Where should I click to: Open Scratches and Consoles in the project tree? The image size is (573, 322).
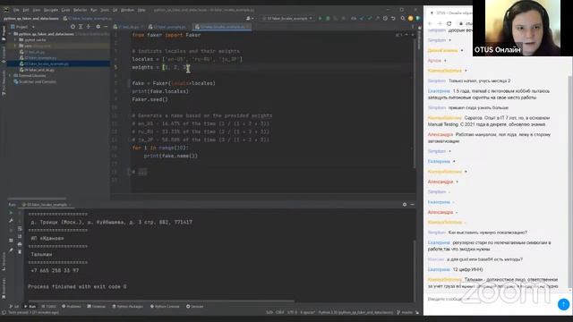(x=35, y=81)
